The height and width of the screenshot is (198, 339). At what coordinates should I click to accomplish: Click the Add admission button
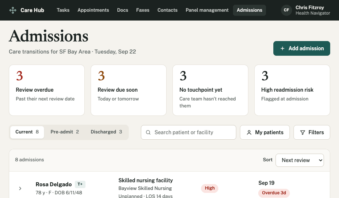[302, 48]
